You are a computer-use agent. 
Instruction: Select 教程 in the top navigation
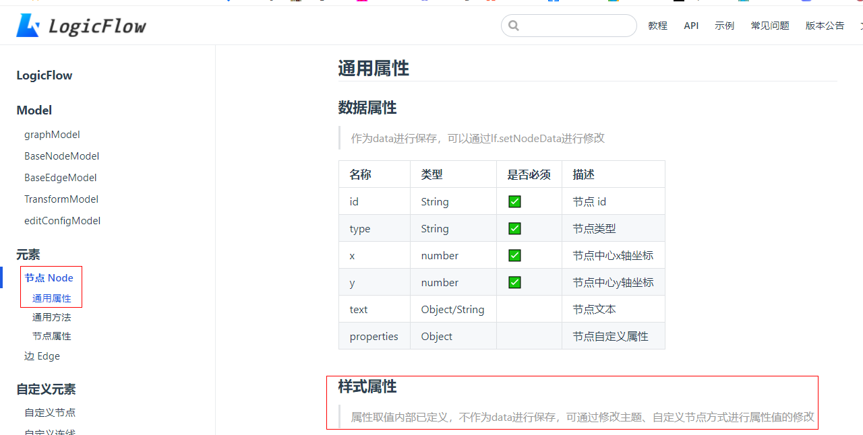click(657, 26)
